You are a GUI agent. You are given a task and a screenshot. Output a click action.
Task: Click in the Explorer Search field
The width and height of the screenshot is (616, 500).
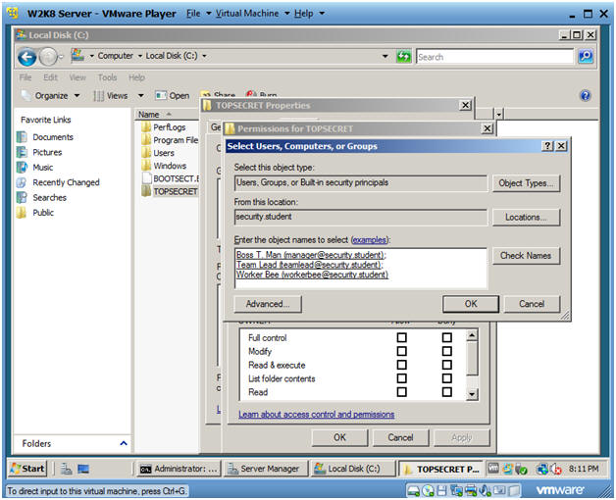pos(495,57)
